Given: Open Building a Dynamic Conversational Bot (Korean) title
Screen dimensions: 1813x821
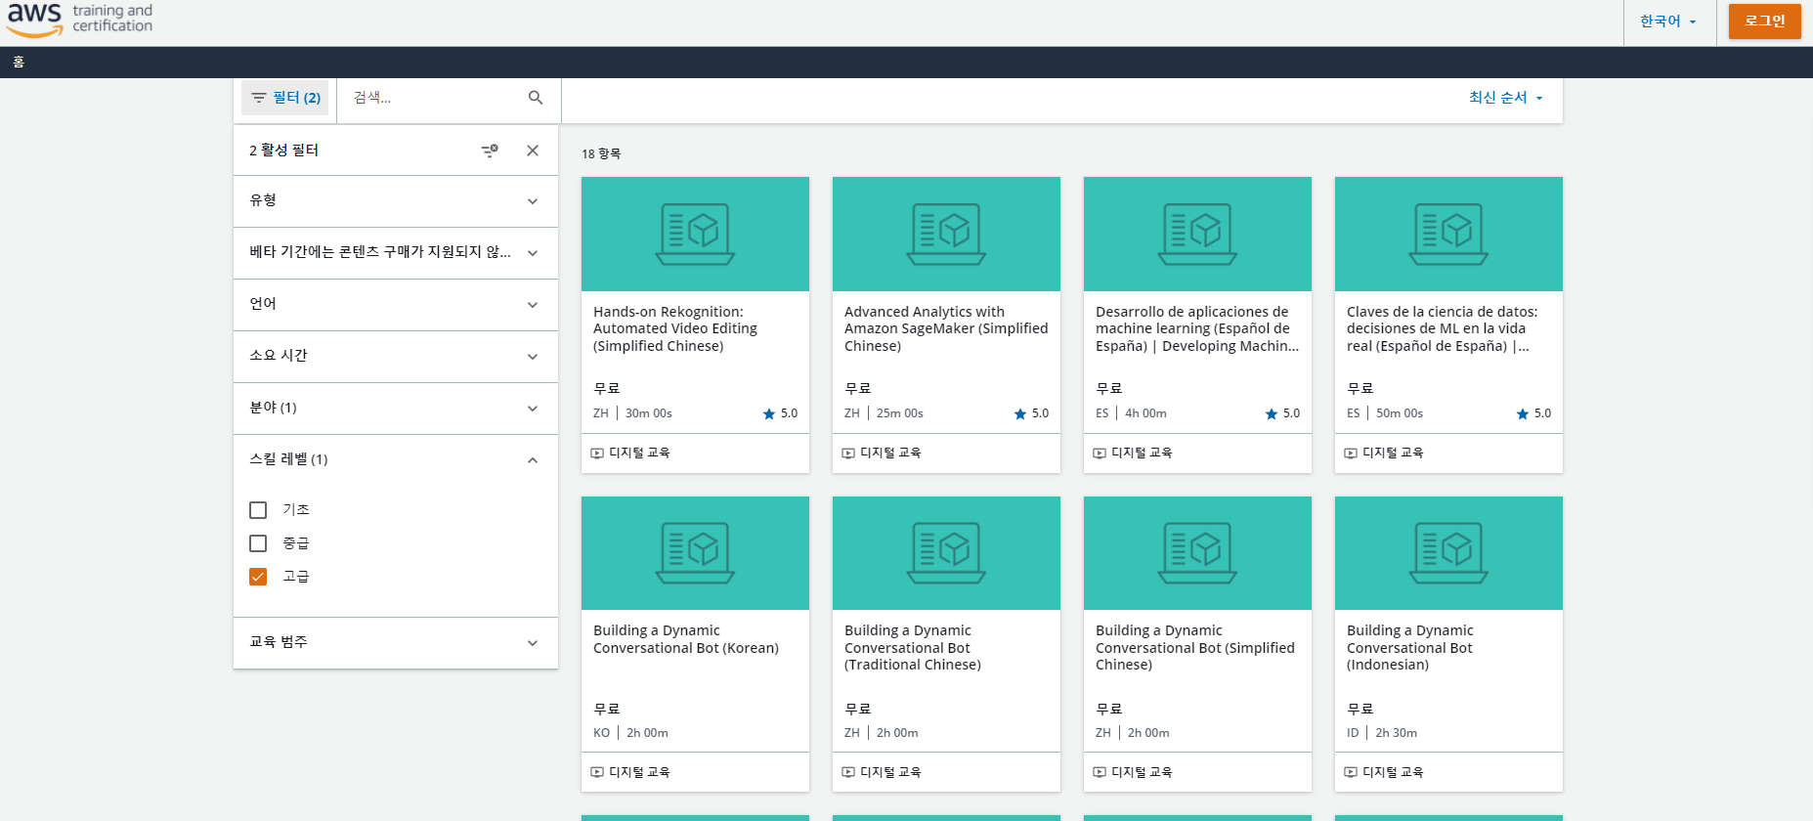Looking at the screenshot, I should 686,639.
